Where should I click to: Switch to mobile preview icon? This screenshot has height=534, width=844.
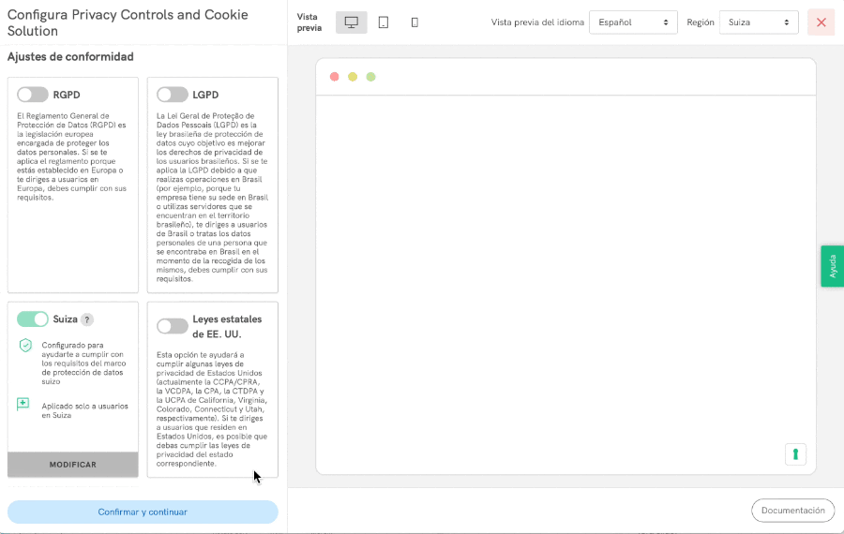[x=414, y=22]
